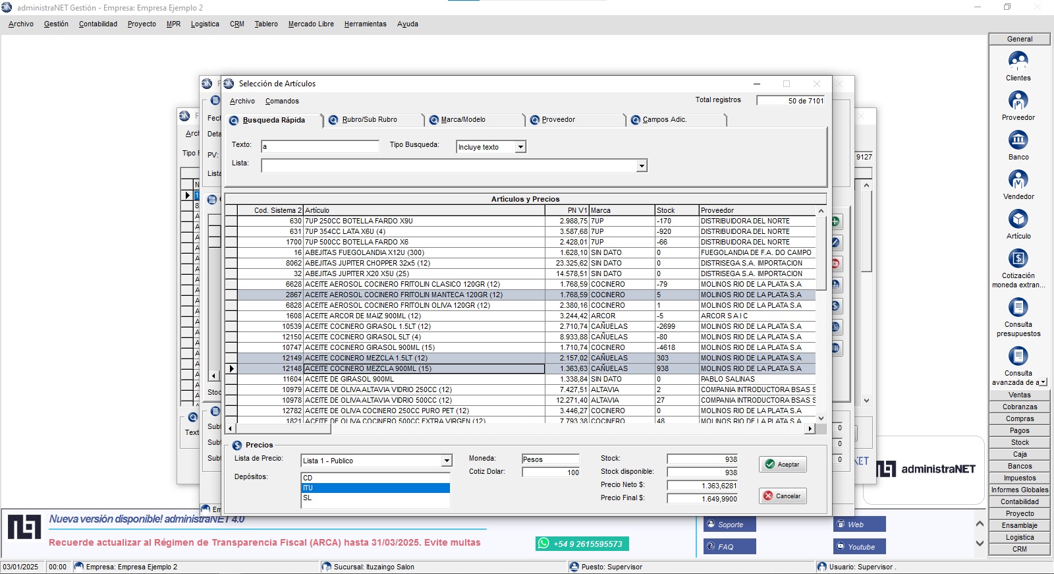The height and width of the screenshot is (574, 1054).
Task: Expand the Lista combo box arrow
Action: (642, 166)
